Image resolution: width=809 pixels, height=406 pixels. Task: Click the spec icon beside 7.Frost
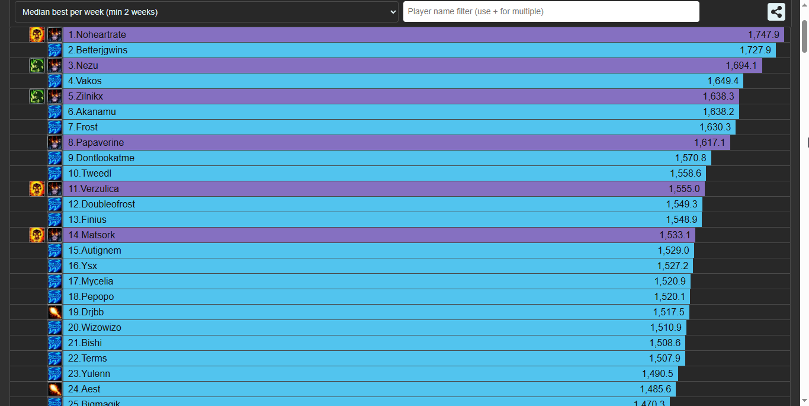point(54,127)
